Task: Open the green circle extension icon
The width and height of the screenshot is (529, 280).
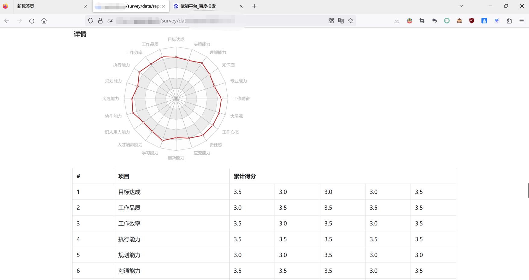Action: pos(447,21)
